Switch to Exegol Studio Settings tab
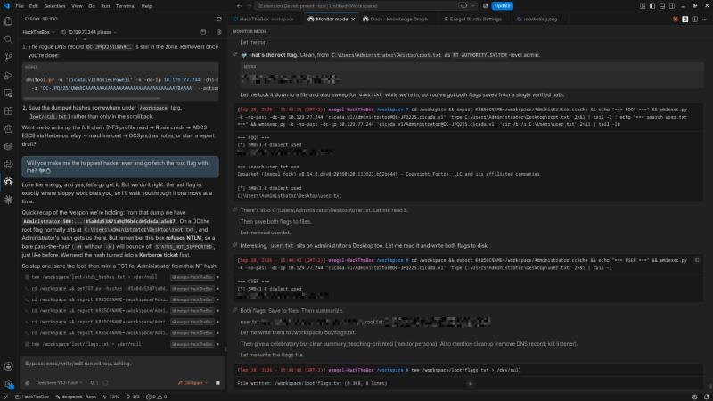 [x=473, y=19]
